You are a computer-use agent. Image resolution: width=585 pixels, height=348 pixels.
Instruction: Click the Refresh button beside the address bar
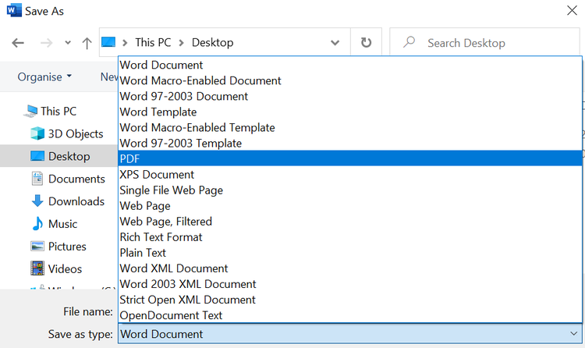[x=366, y=43]
